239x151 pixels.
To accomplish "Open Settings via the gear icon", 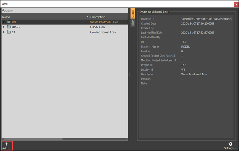I will pos(230,144).
